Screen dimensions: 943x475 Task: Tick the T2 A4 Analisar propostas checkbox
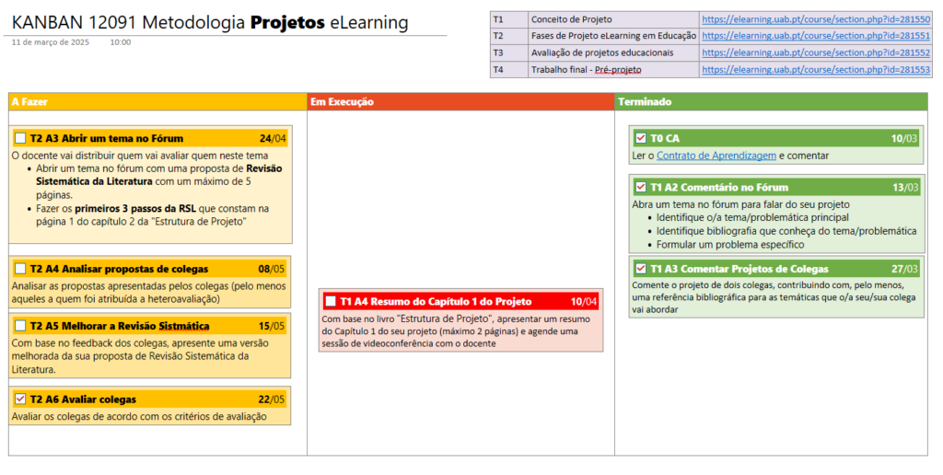click(x=20, y=269)
